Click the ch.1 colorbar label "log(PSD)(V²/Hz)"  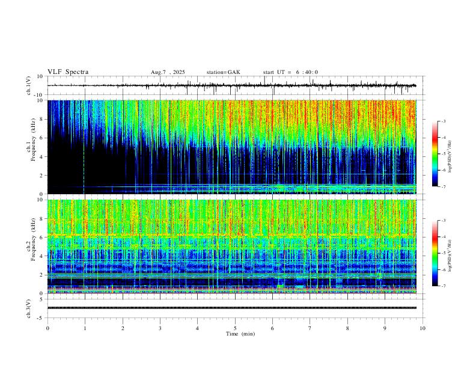tap(450, 157)
